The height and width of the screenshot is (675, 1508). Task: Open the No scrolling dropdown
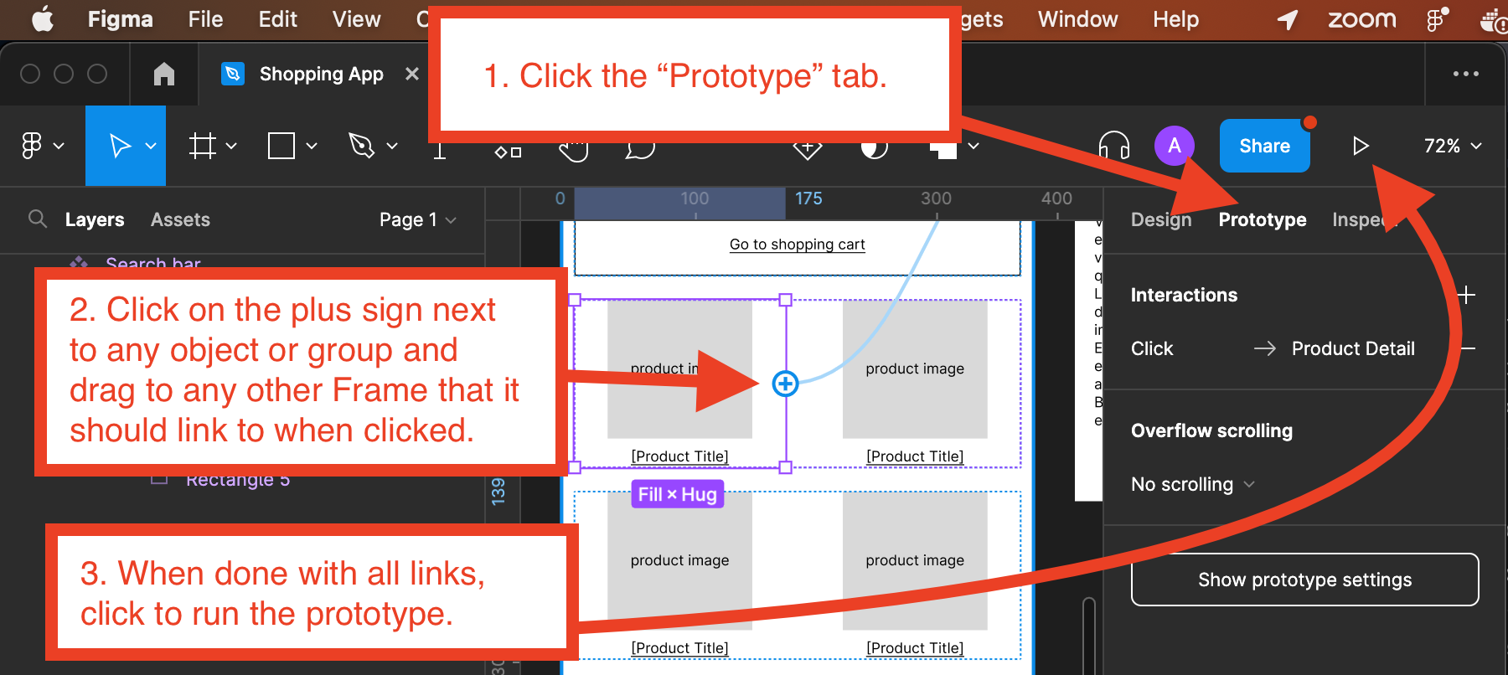click(x=1193, y=484)
